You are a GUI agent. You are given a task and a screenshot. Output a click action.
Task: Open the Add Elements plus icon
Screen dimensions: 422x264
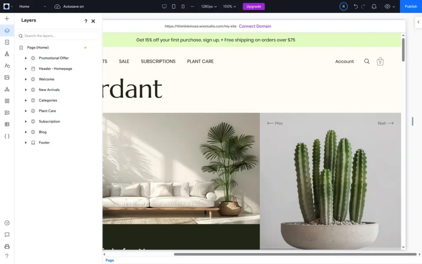pyautogui.click(x=7, y=19)
